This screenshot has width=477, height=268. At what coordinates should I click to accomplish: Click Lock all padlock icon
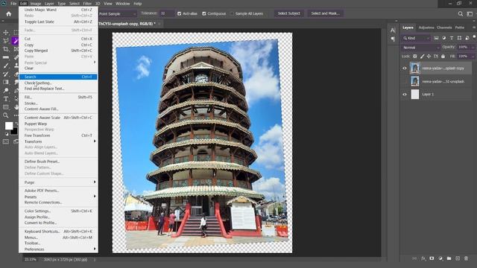(443, 57)
